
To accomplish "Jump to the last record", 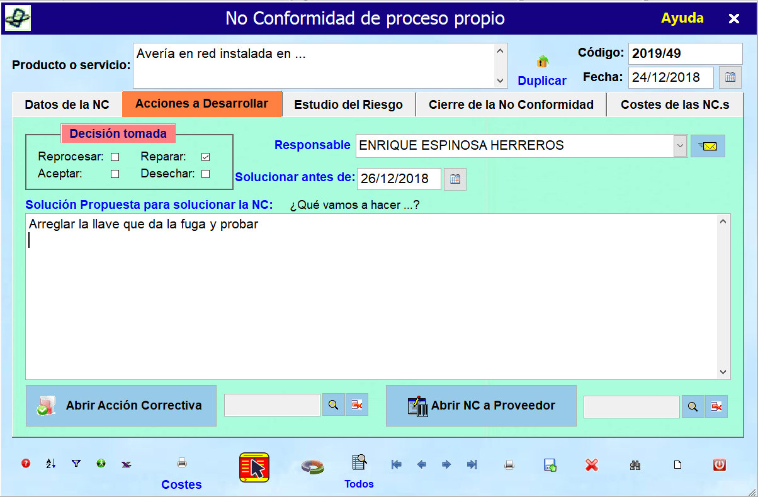I will [472, 464].
